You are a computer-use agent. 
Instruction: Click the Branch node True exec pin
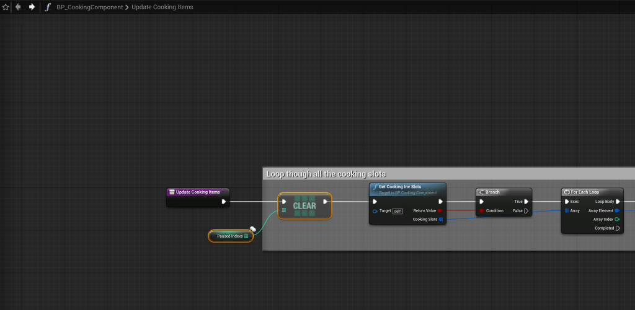[x=526, y=201]
